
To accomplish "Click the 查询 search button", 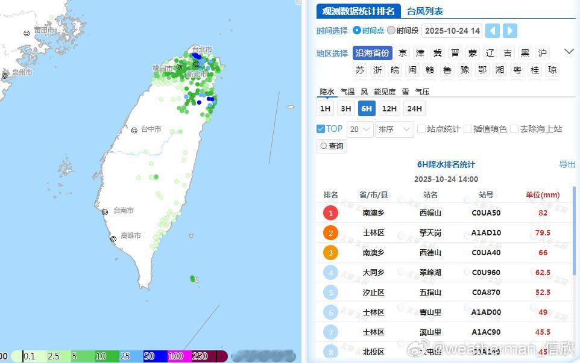I will tap(332, 146).
